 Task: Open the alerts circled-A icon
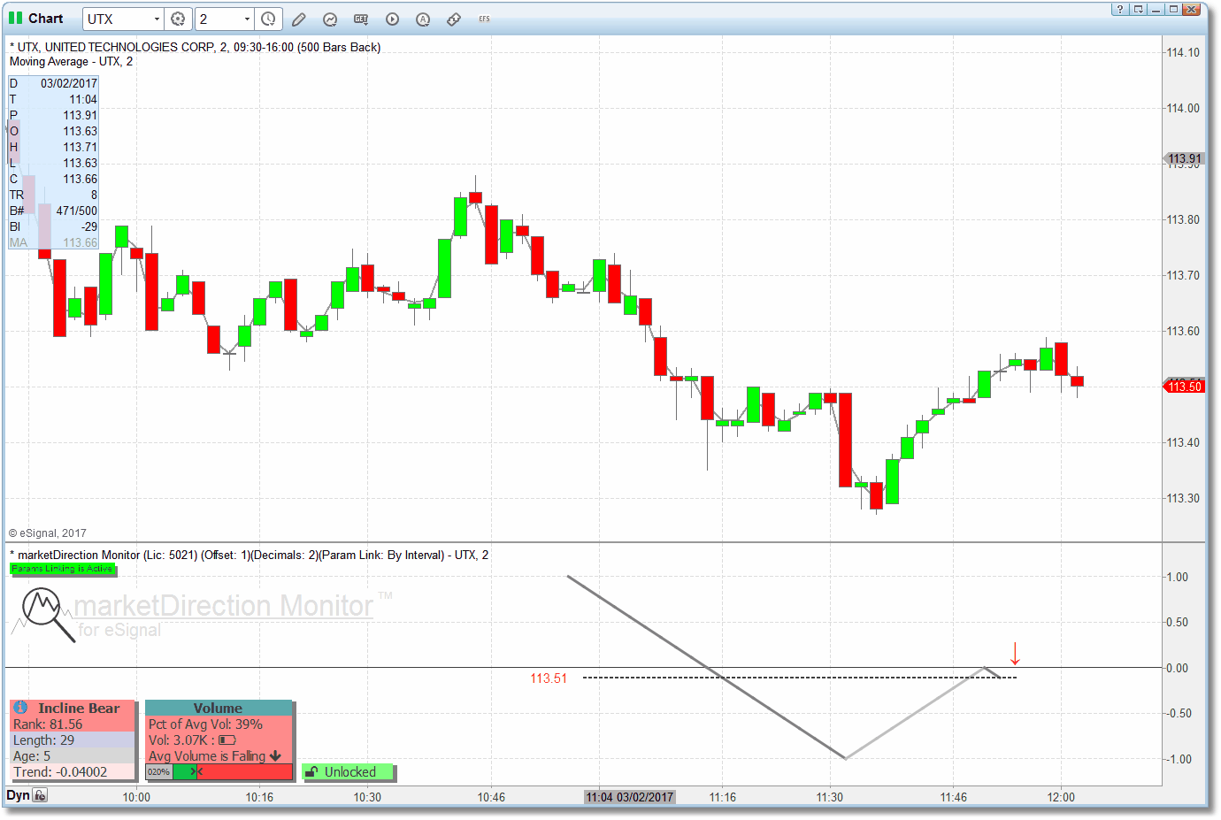423,19
